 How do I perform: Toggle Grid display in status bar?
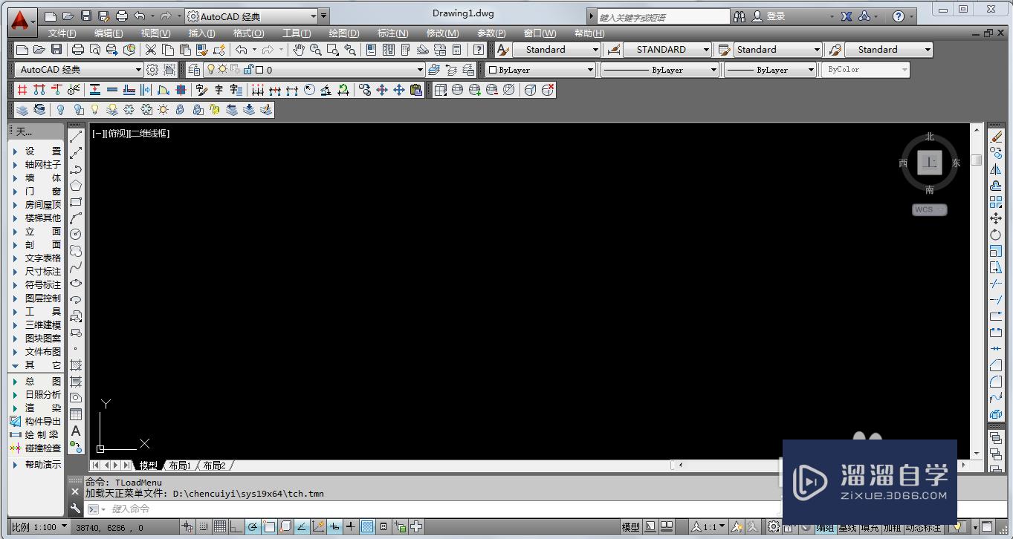[220, 527]
